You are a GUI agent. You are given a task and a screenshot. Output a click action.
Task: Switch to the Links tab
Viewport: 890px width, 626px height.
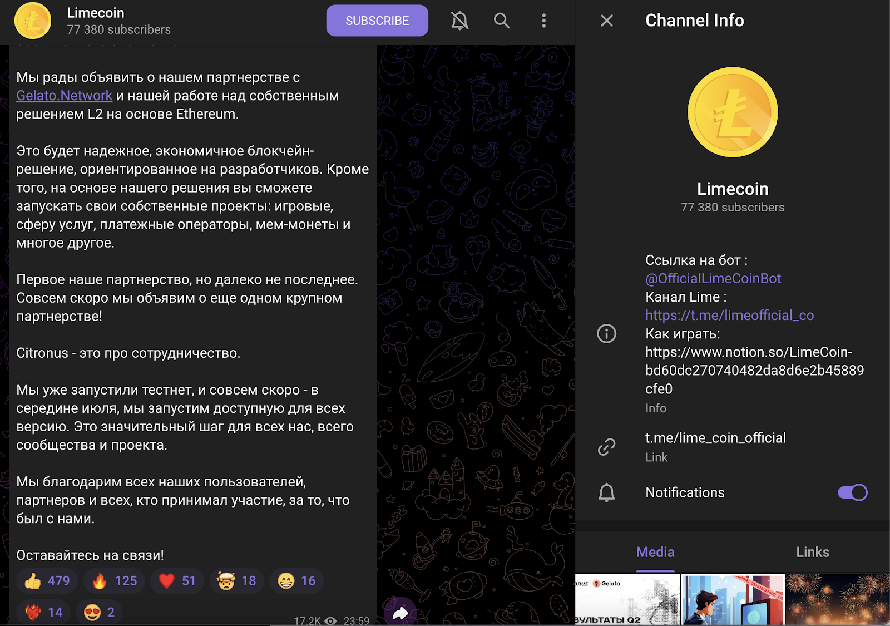pos(813,552)
